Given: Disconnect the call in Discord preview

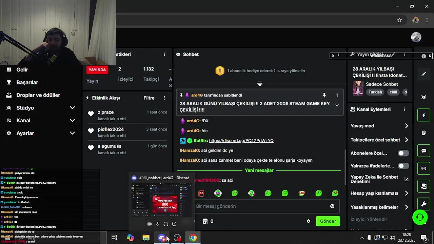Looking at the screenshot, I should (x=174, y=224).
